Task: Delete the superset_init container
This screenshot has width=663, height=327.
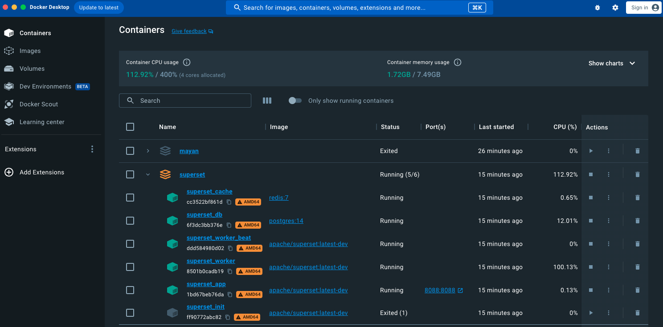Action: 637,313
